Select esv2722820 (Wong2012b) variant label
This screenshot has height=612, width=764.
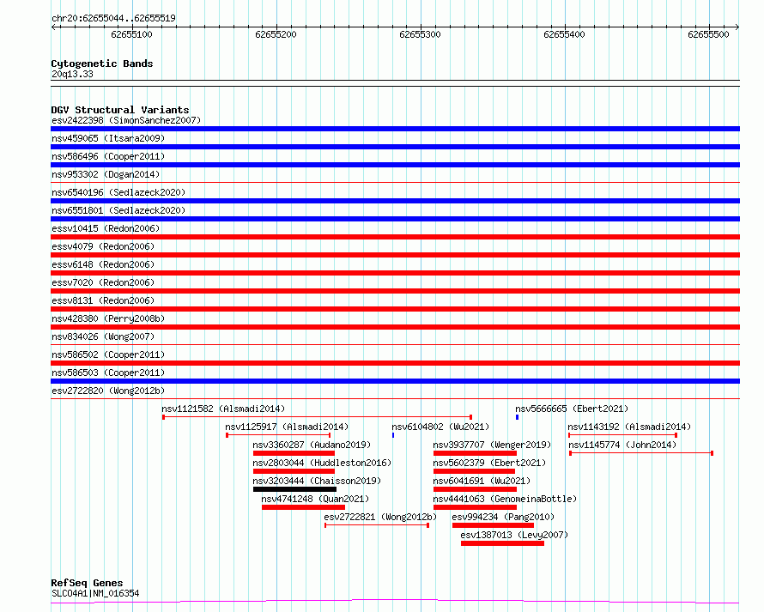[x=108, y=391]
